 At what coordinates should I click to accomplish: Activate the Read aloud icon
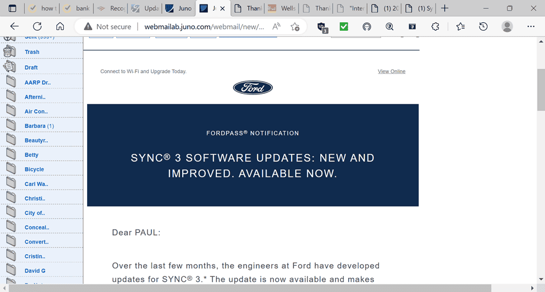tap(276, 26)
